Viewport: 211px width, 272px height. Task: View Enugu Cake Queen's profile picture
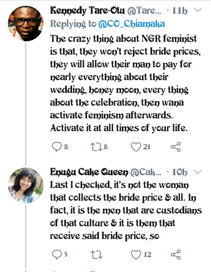(x=26, y=185)
